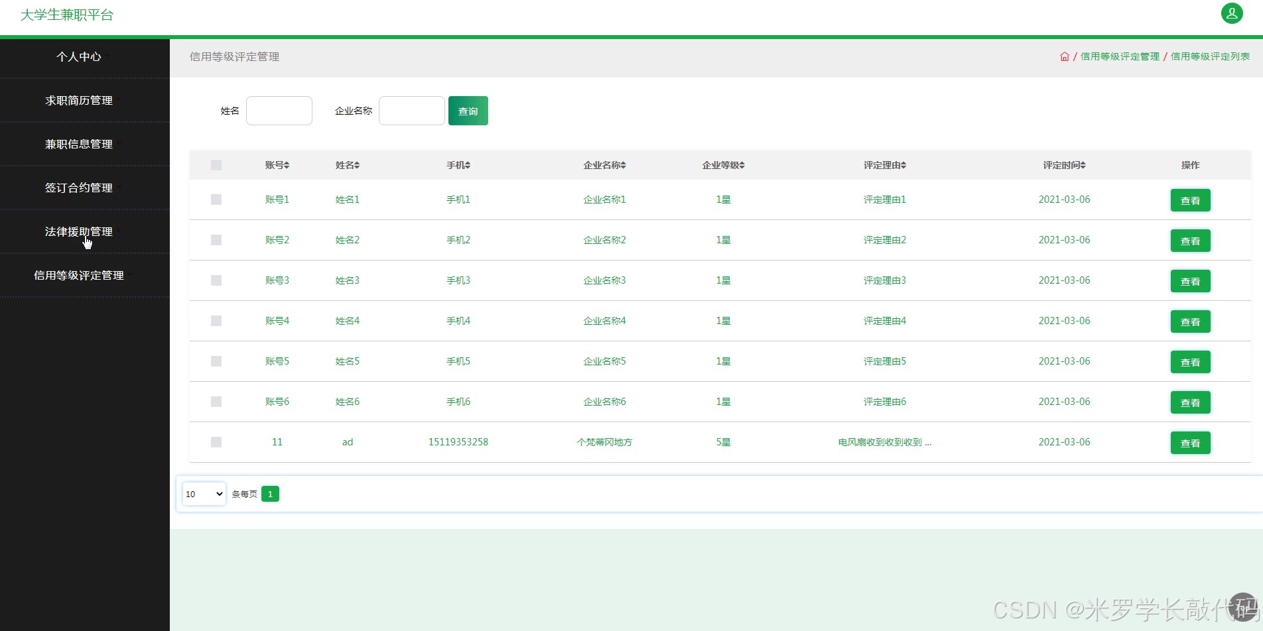Click 查看 for the 账号5 row
This screenshot has width=1263, height=631.
(x=1190, y=362)
